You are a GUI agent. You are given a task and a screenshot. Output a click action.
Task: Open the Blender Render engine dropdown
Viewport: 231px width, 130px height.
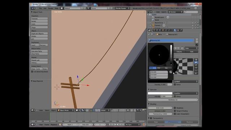[x=122, y=8]
